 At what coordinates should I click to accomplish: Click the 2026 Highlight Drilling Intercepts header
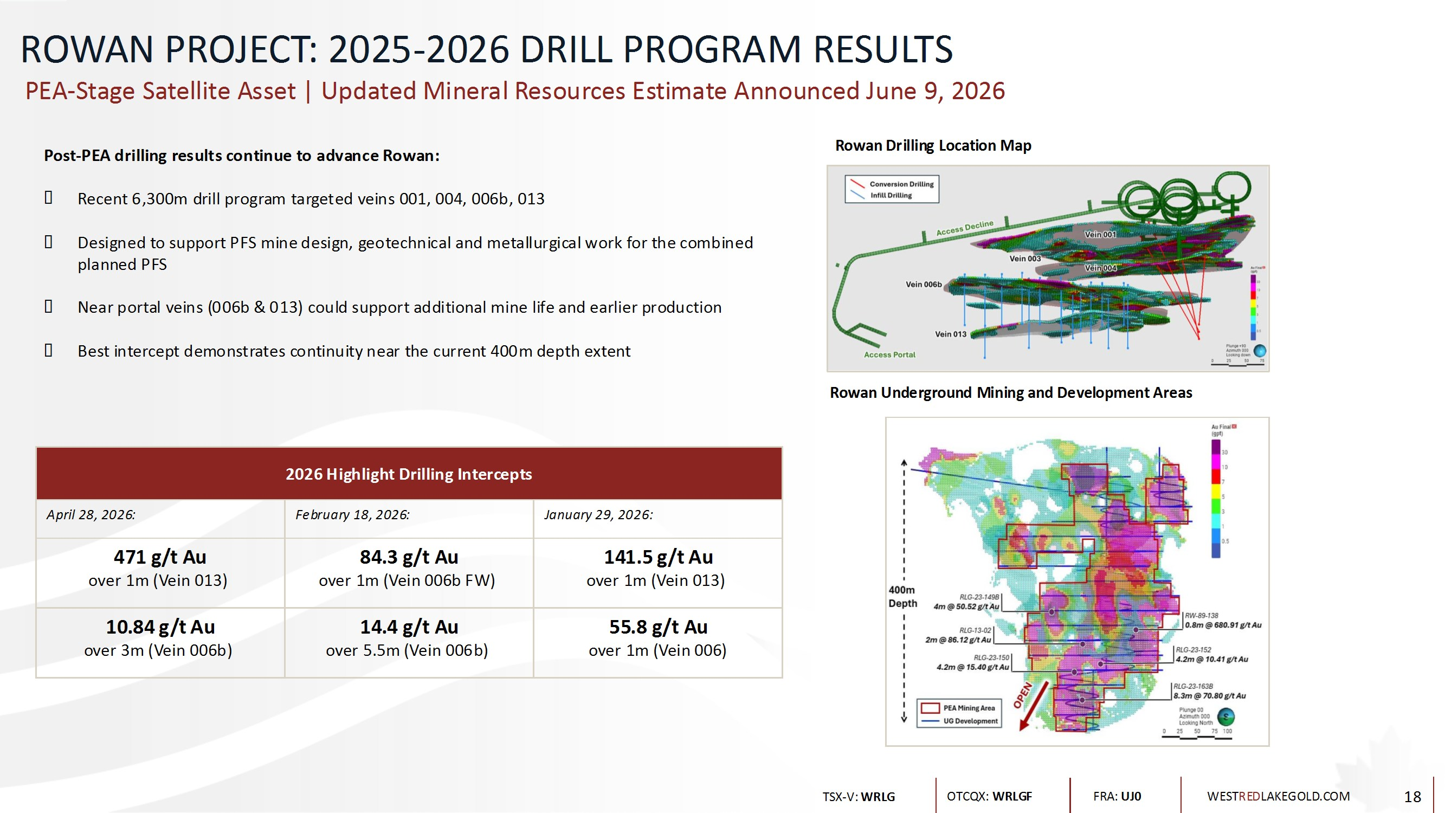click(x=409, y=474)
